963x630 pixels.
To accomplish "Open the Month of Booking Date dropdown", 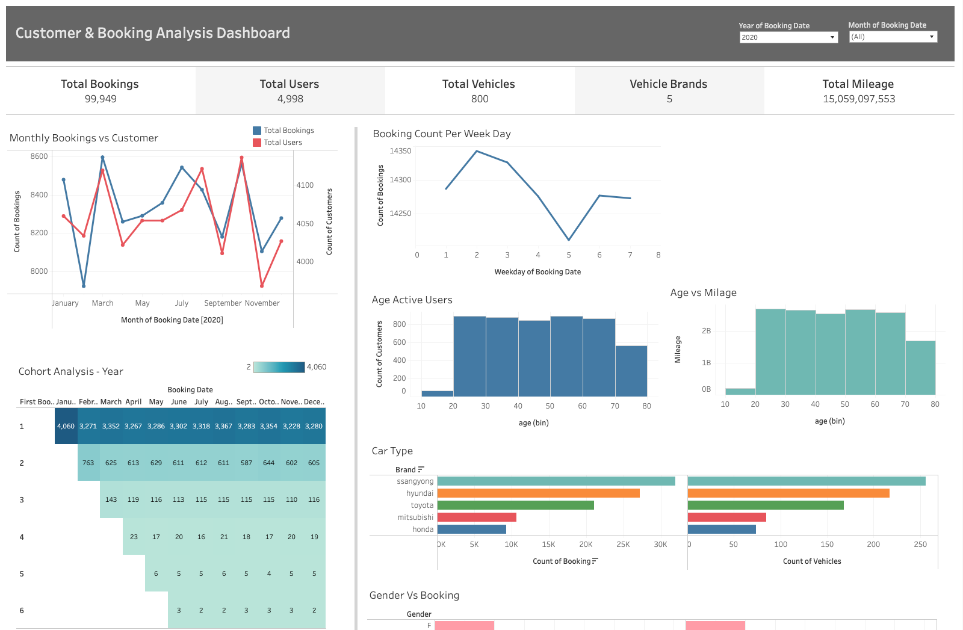I will tap(893, 37).
